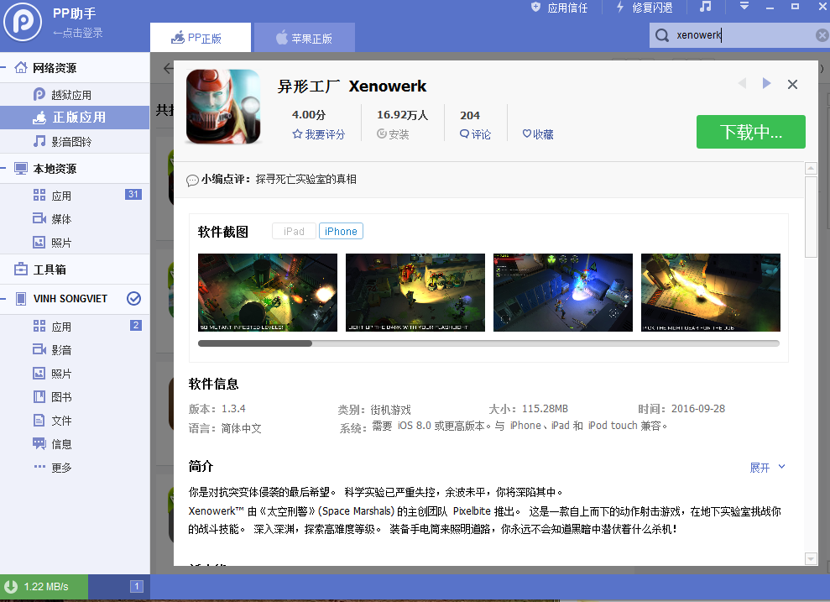
Task: Close the Xenowerk detail popup
Action: pyautogui.click(x=792, y=84)
